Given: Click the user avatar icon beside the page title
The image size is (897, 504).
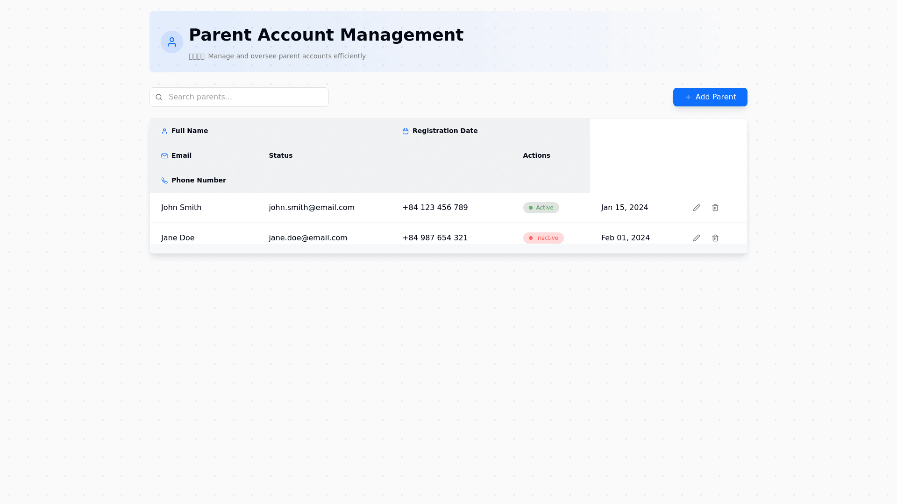Looking at the screenshot, I should point(172,42).
